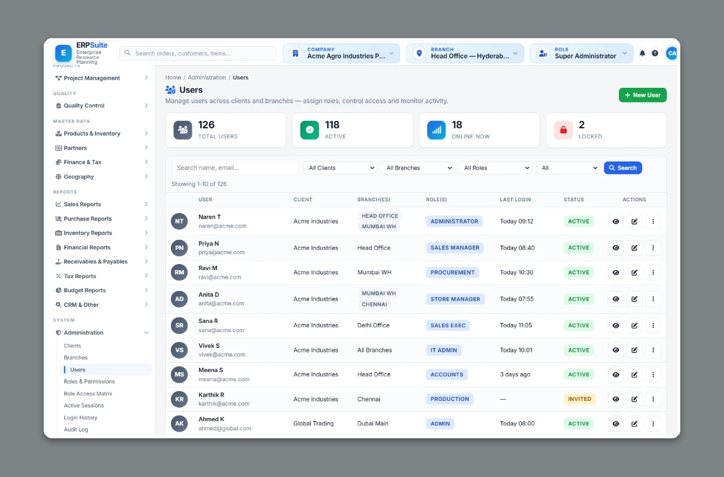Expand the Sales Reports sidebar item
Image resolution: width=724 pixels, height=477 pixels.
(101, 204)
